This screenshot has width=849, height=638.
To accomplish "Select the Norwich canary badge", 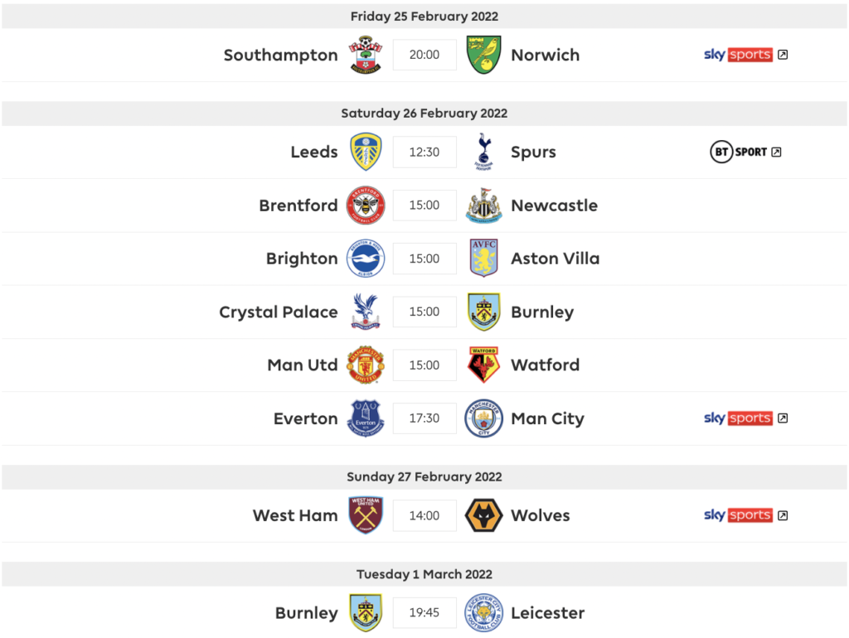I will pos(483,55).
